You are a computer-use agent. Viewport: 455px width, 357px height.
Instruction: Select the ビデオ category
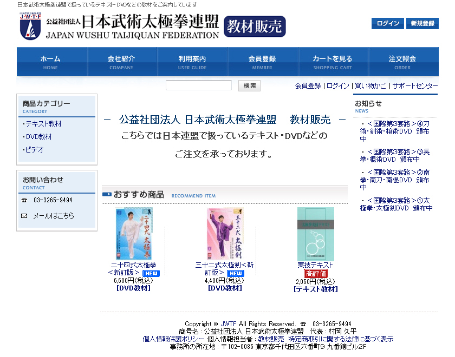(34, 150)
